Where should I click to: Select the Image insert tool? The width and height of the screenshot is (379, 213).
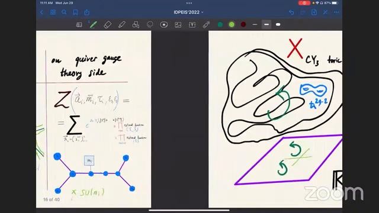pos(178,25)
